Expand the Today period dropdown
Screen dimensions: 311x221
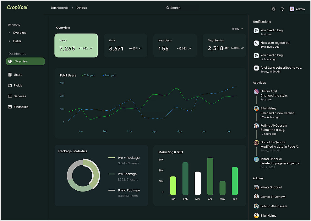point(237,29)
